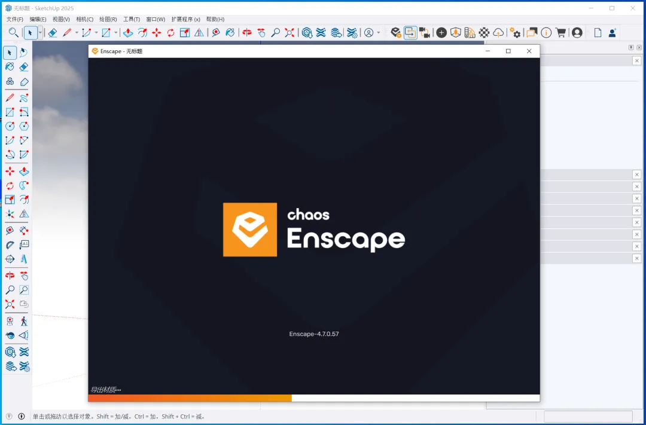
Task: Expand the Select tool dropdown arrow
Action: pos(41,32)
